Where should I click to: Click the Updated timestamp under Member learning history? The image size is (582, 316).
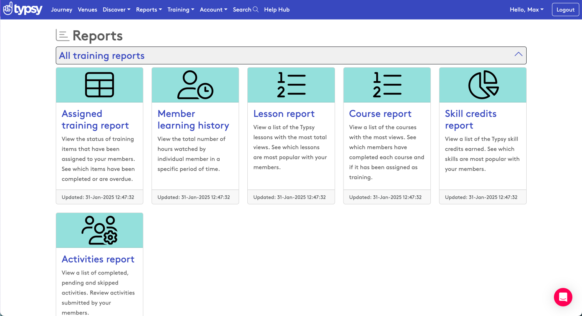[x=194, y=197]
